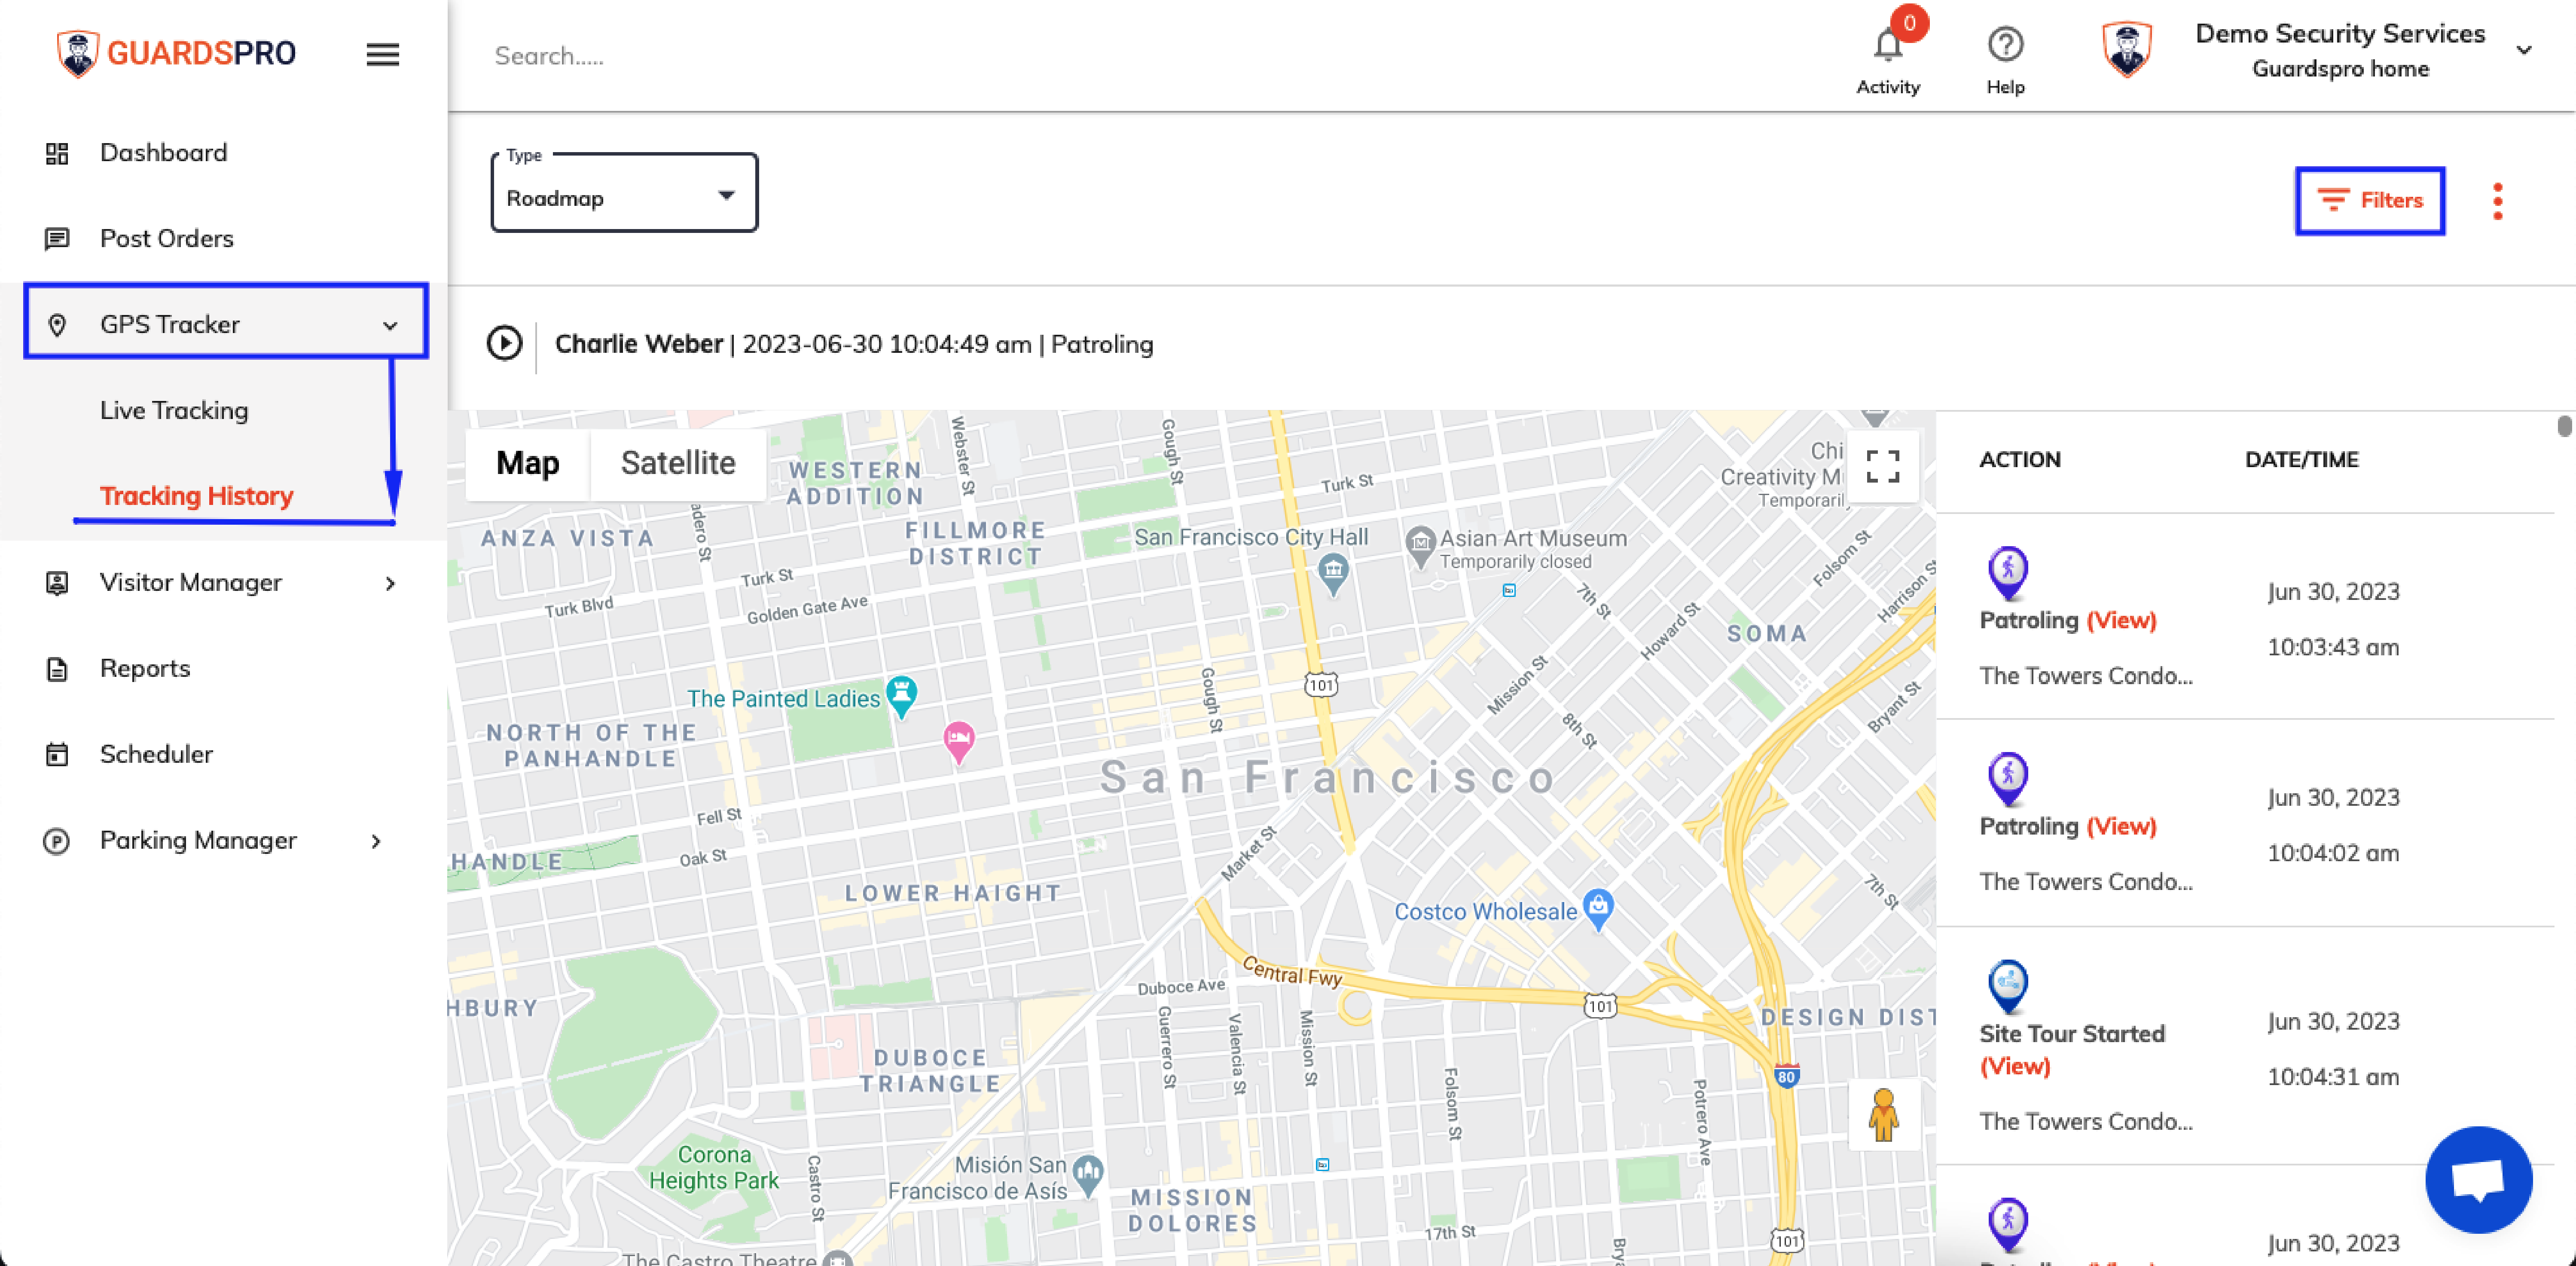2576x1266 pixels.
Task: Click the Post Orders icon
Action: pyautogui.click(x=57, y=239)
